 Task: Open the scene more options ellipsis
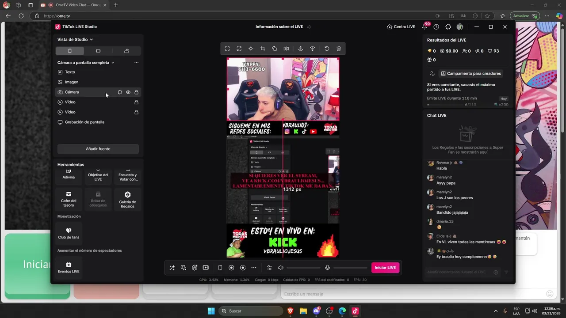136,63
